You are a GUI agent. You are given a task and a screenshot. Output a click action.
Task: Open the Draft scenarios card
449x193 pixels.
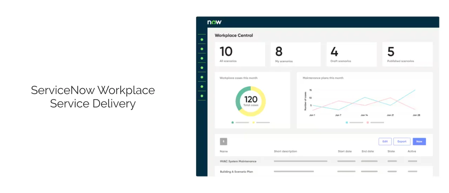click(351, 54)
